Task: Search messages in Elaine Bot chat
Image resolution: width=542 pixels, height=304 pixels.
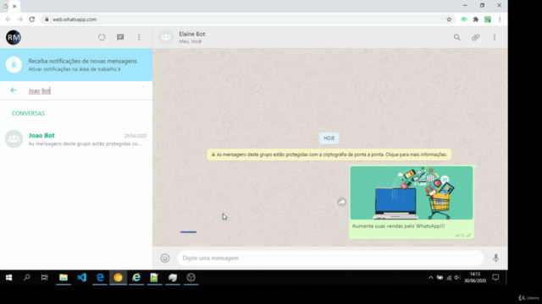Action: (x=457, y=37)
